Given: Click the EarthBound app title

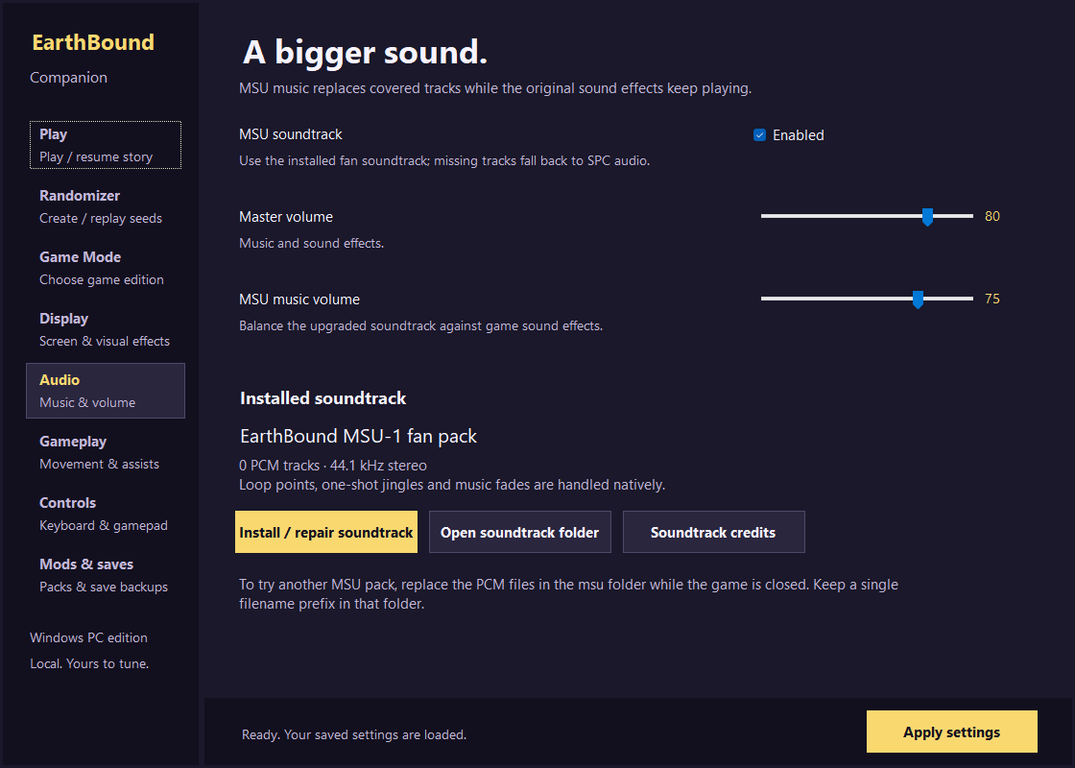Looking at the screenshot, I should click(x=93, y=42).
